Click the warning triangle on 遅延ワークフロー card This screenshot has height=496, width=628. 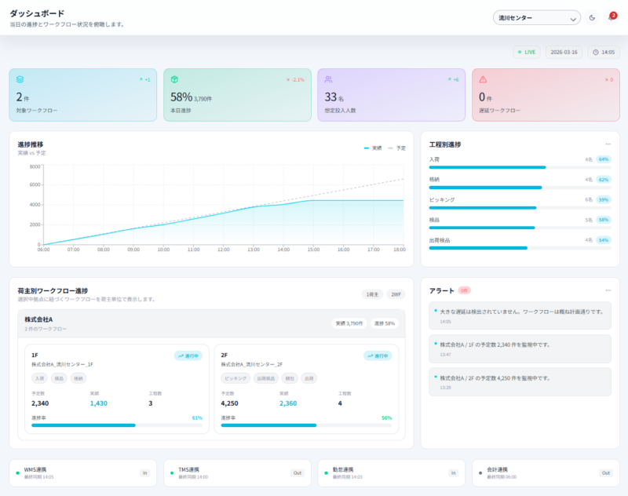pyautogui.click(x=483, y=79)
